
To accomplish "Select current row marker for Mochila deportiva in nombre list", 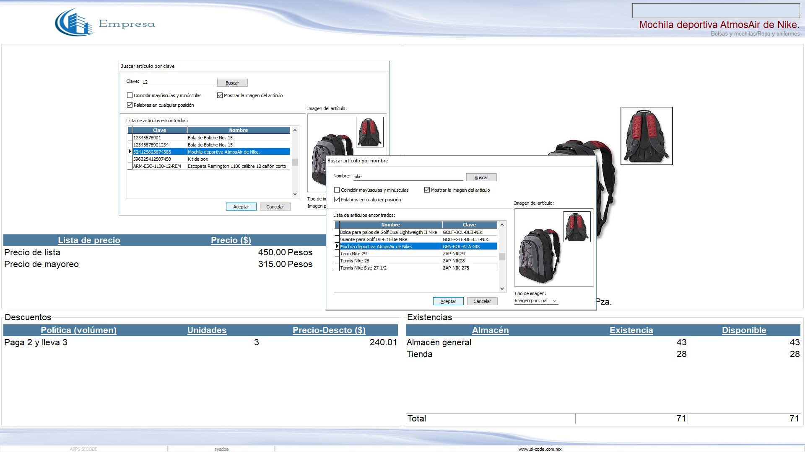I will (337, 247).
